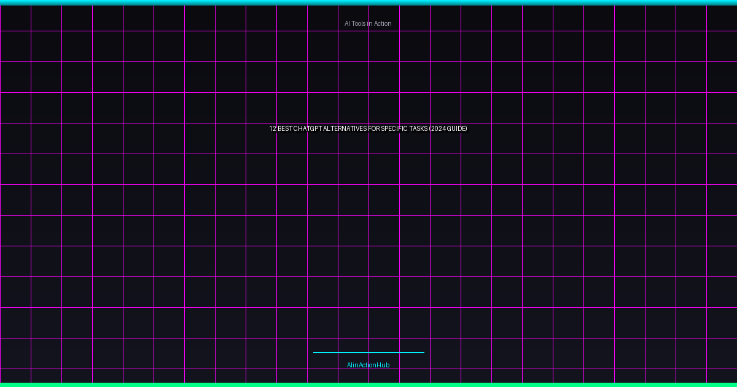Click the cyan bar along the top edge
The image size is (737, 387).
coord(368,2)
